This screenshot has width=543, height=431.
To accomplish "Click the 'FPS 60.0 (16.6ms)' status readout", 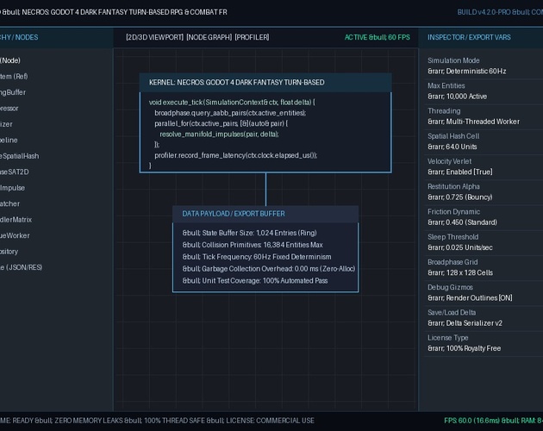I will 472,421.
